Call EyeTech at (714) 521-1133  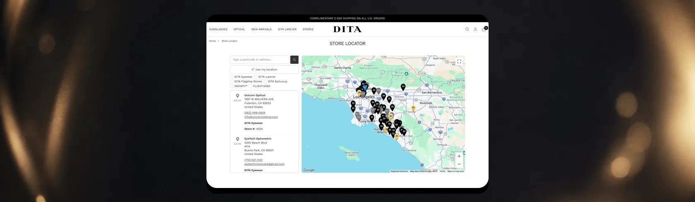coord(253,160)
